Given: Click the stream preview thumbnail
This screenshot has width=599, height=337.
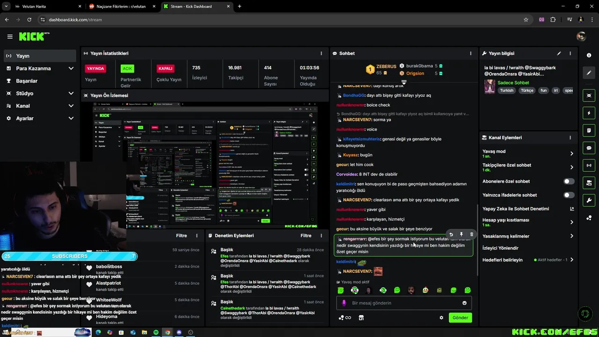Looking at the screenshot, I should (205, 164).
